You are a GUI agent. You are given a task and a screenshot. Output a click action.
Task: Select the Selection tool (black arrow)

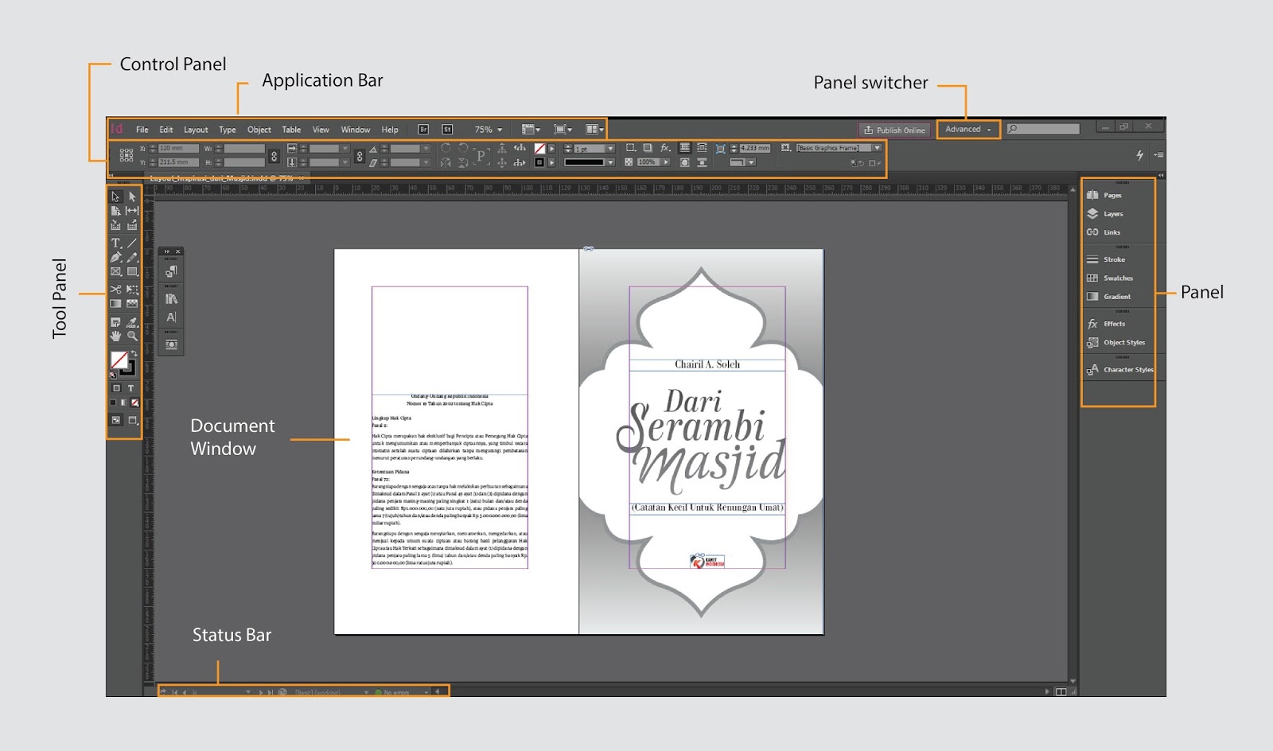point(115,197)
